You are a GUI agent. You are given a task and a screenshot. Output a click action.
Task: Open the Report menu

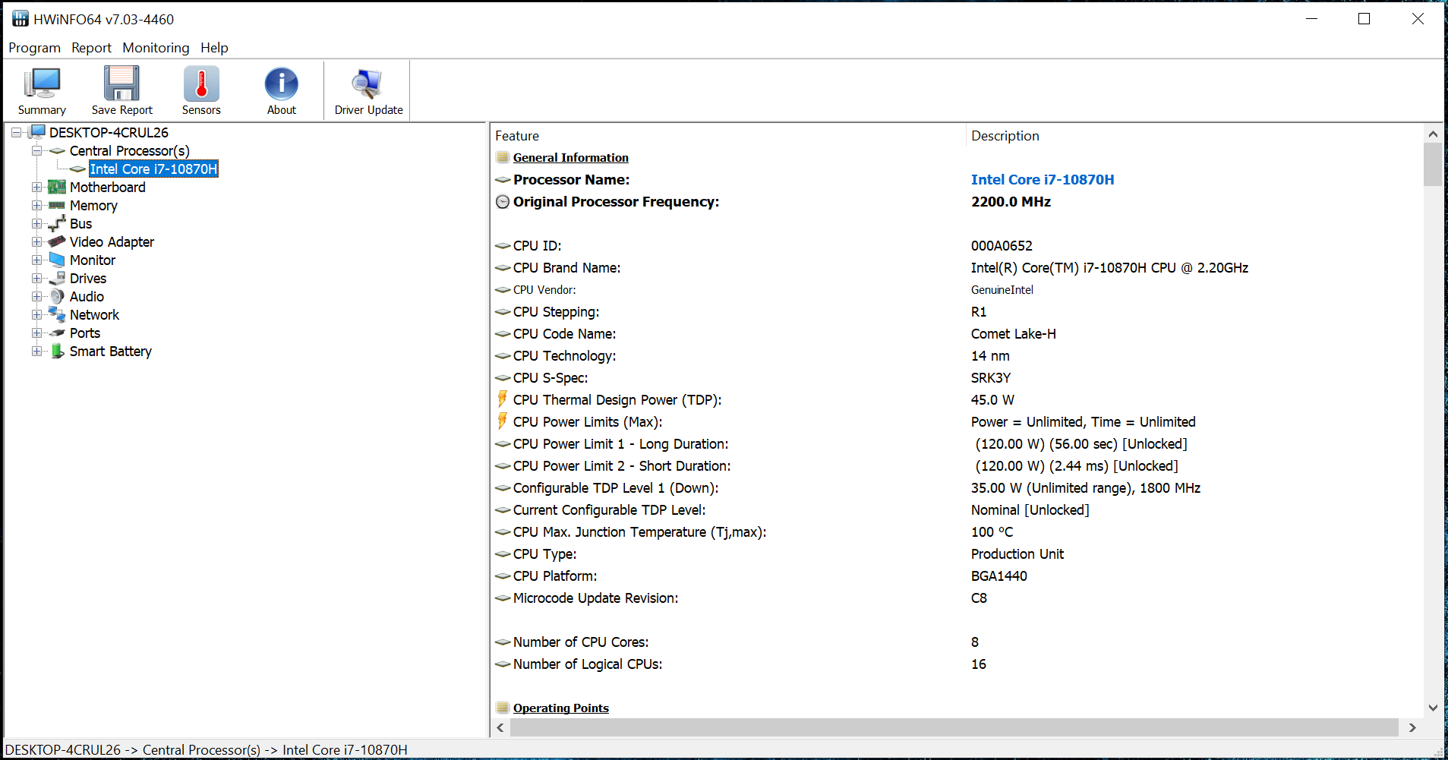coord(91,48)
